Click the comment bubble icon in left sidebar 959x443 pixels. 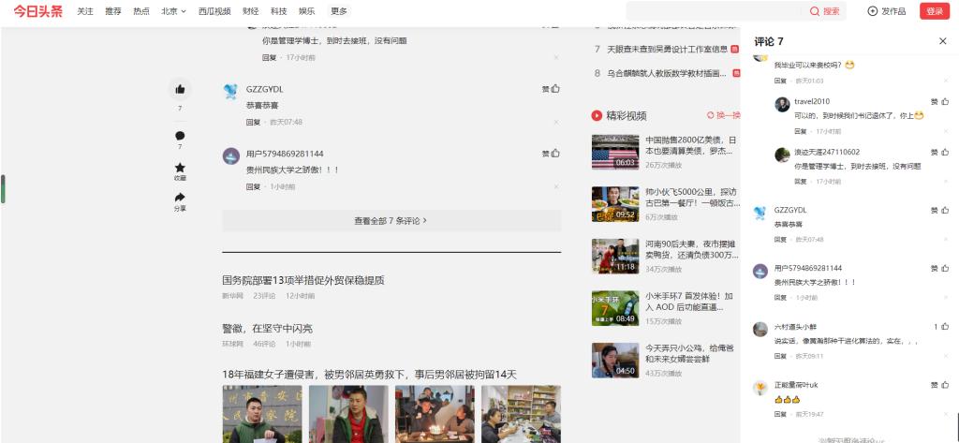coord(180,136)
